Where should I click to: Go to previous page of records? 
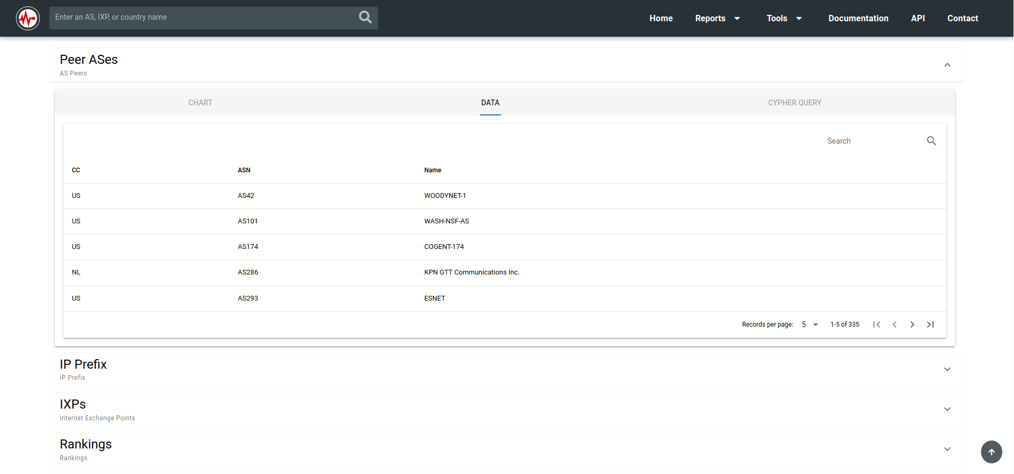coord(894,325)
